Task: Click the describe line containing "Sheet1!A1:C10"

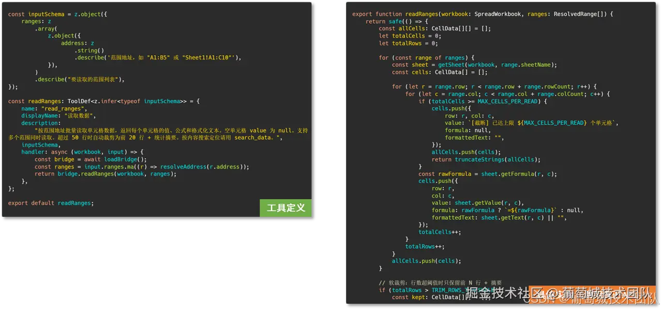Action: (158, 58)
